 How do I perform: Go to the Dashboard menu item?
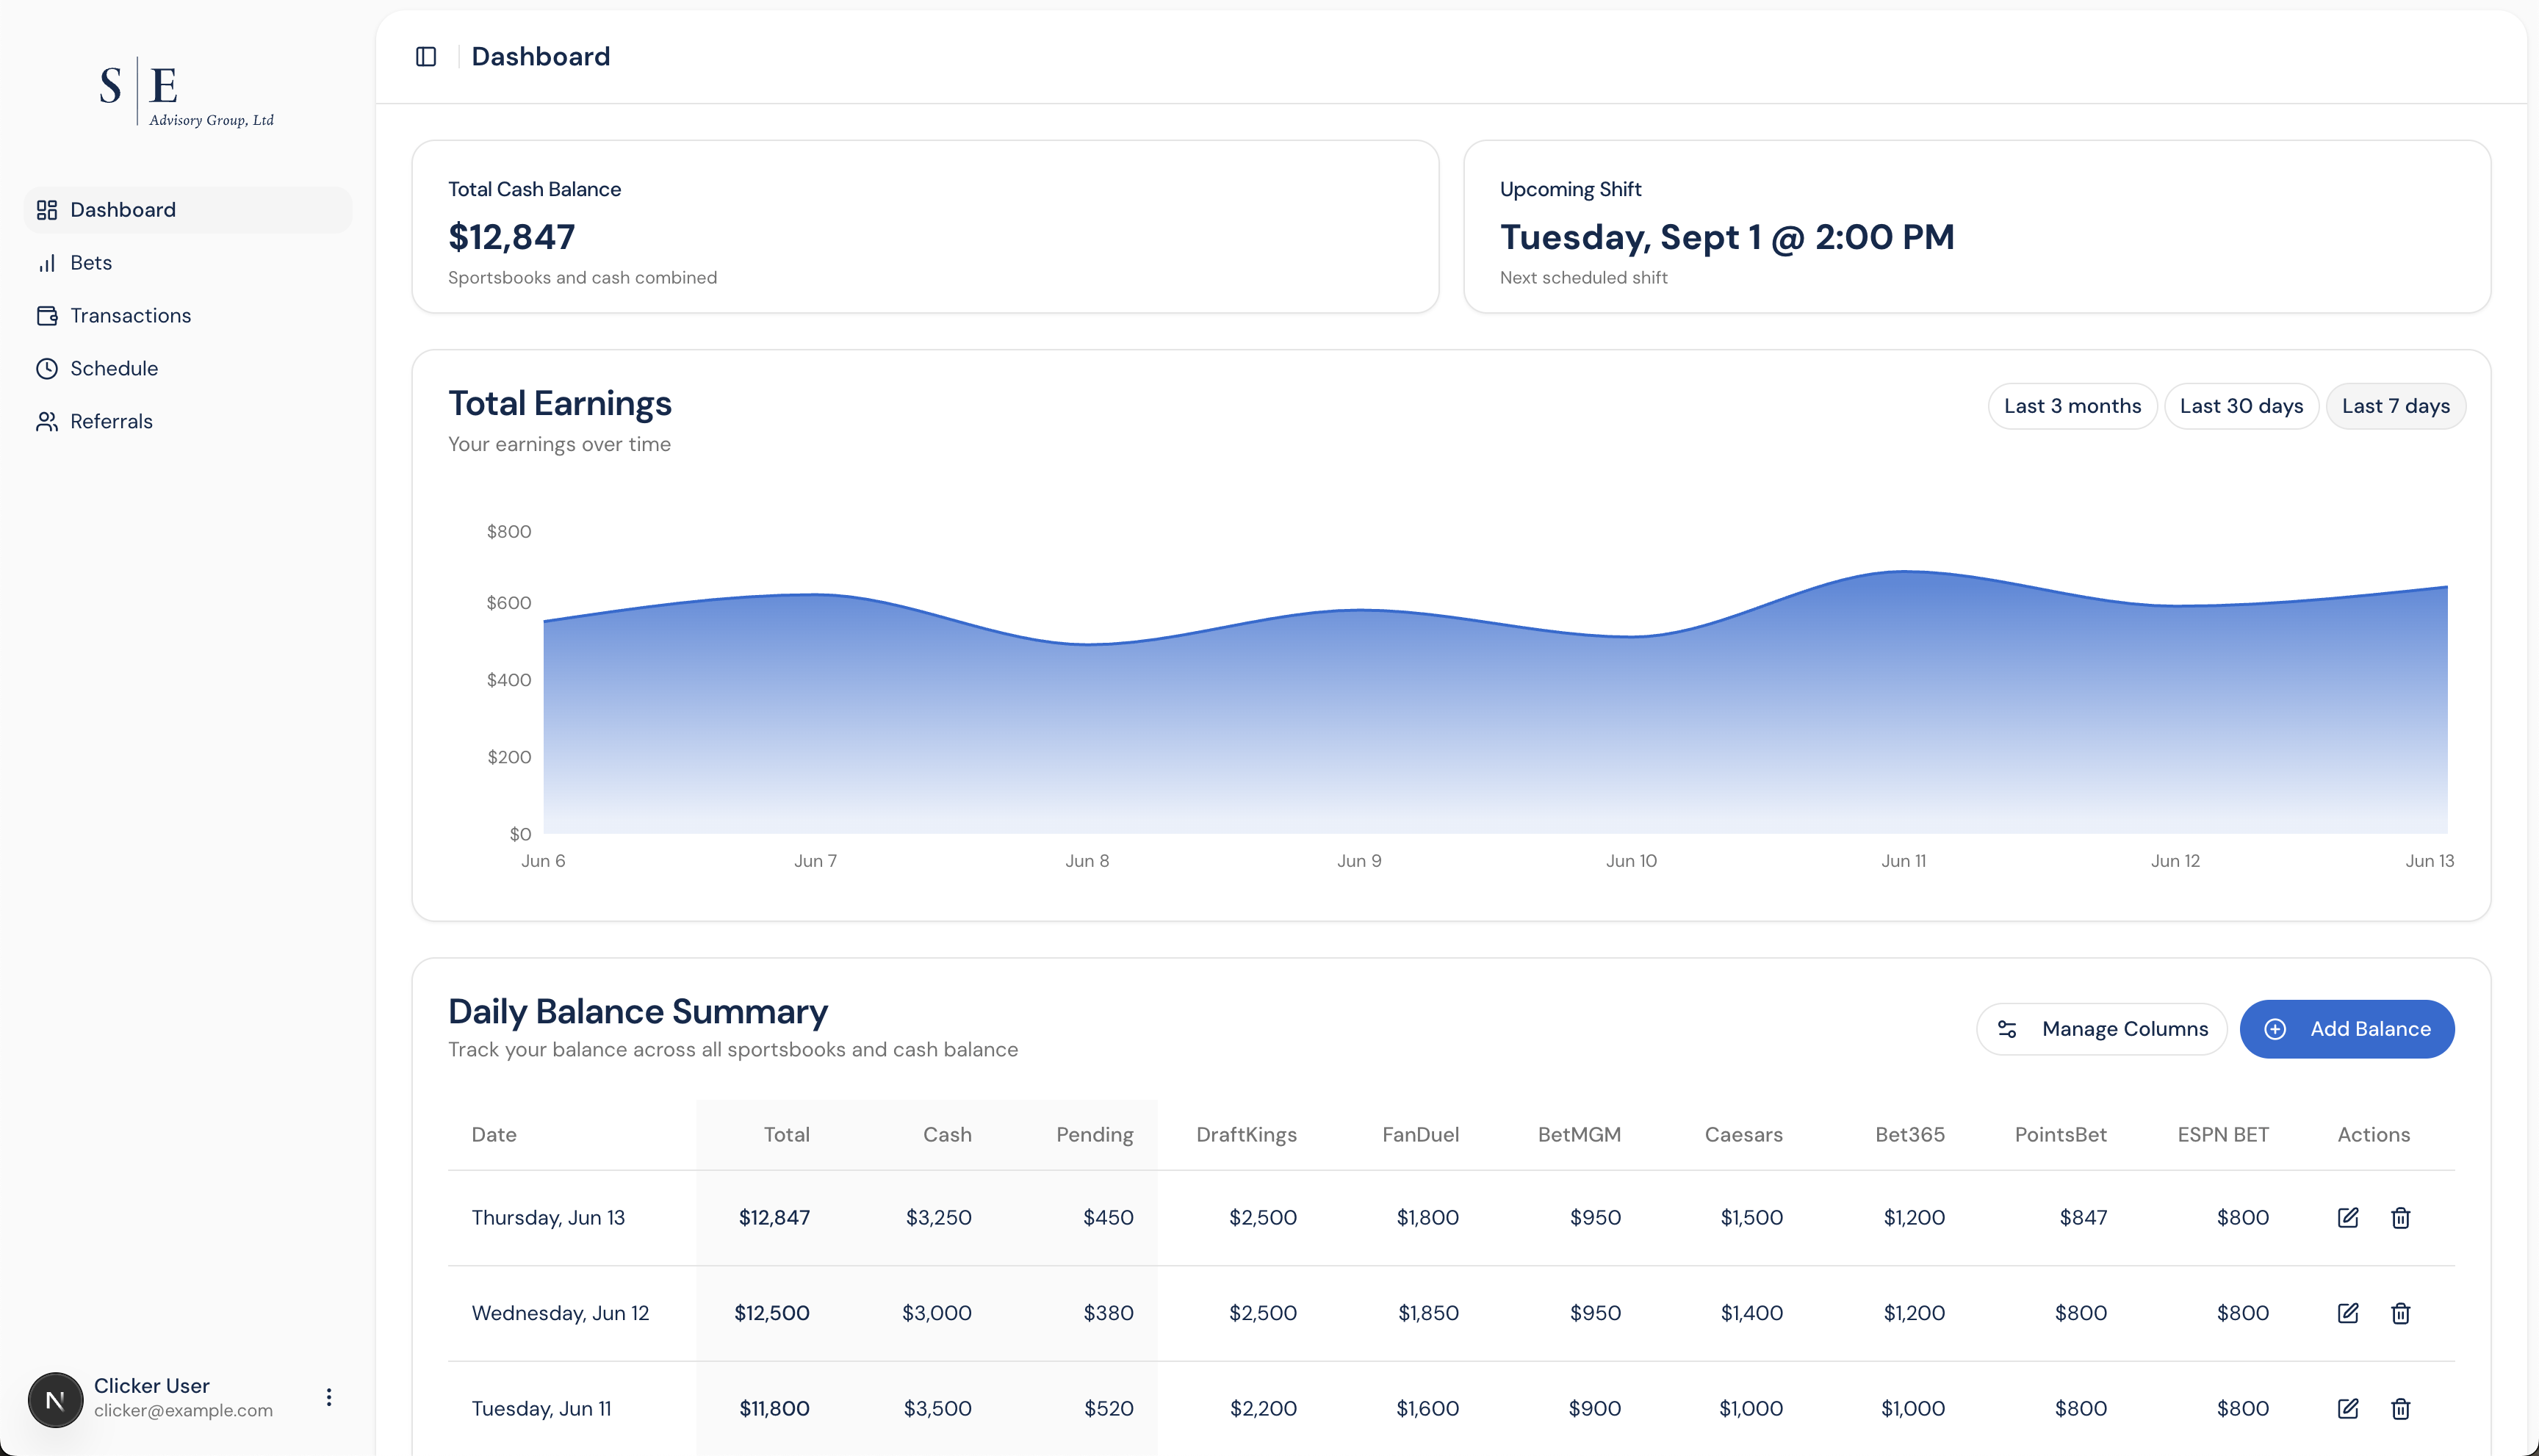(122, 210)
